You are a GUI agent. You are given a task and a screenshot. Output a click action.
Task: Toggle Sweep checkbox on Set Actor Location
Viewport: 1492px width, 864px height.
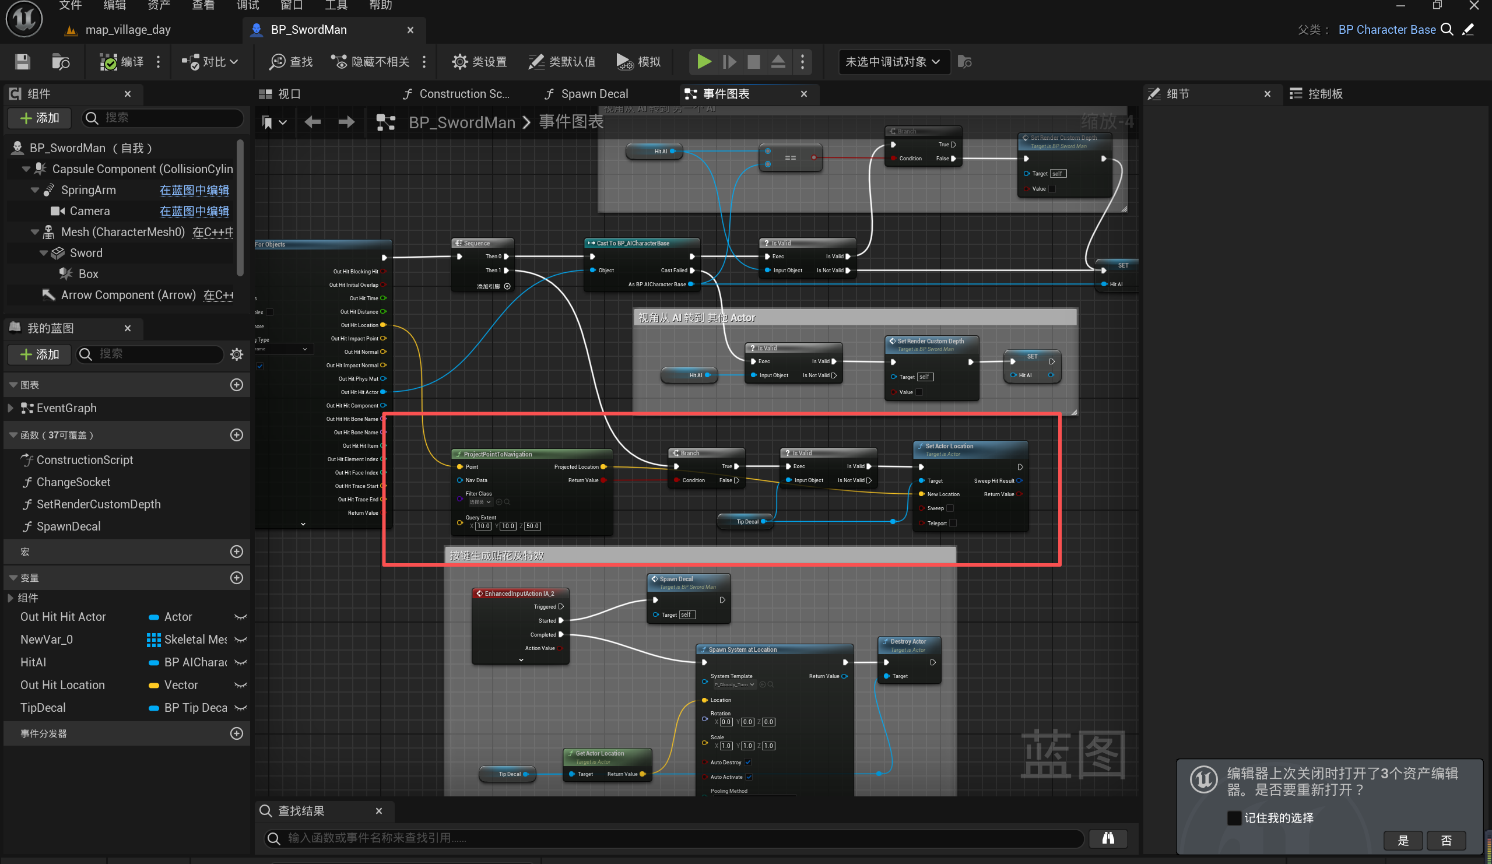tap(950, 508)
